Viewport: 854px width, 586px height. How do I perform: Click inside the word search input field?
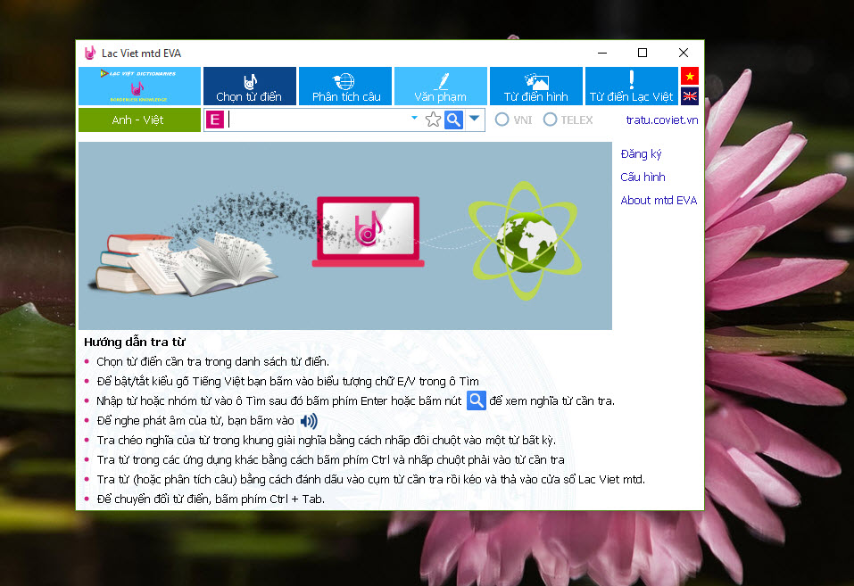pyautogui.click(x=312, y=119)
